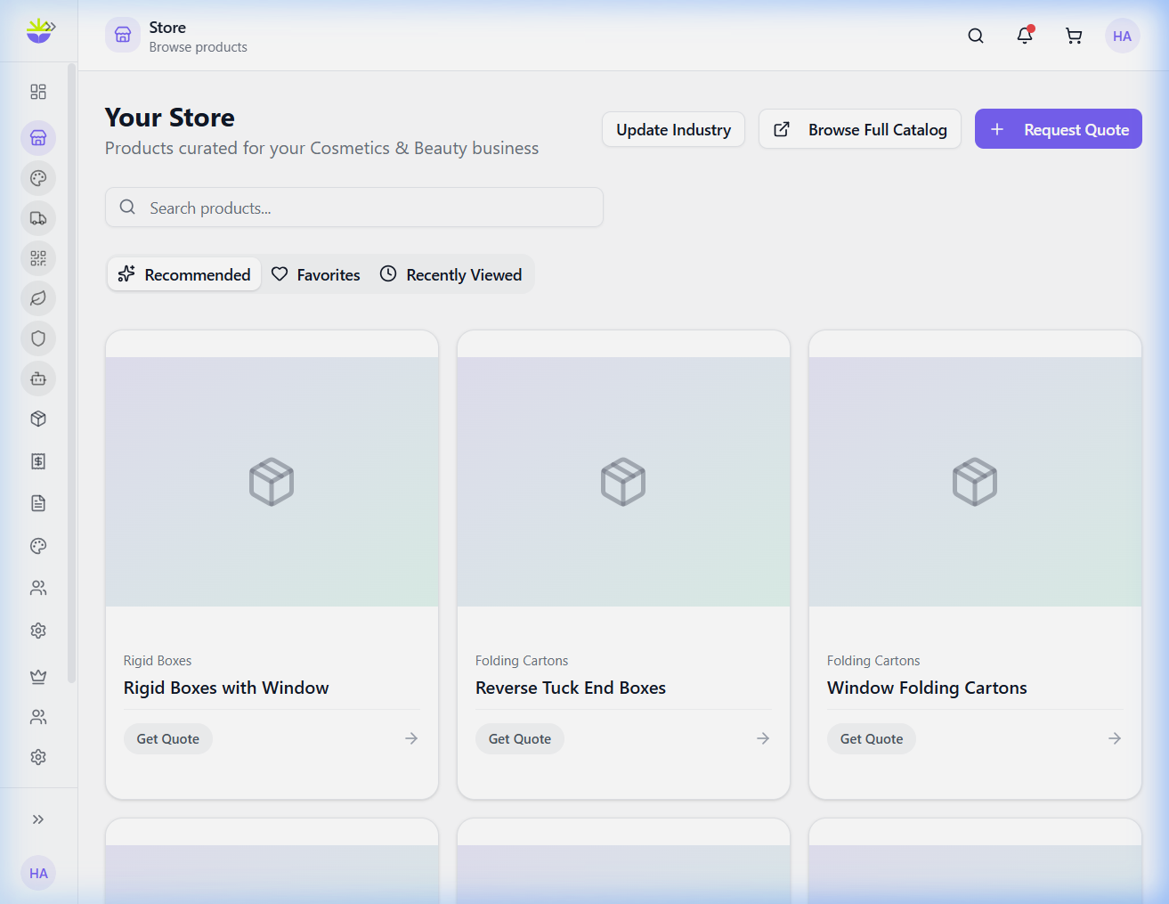Viewport: 1169px width, 904px height.
Task: Open Reverse Tuck End Boxes product image
Action: 623,482
